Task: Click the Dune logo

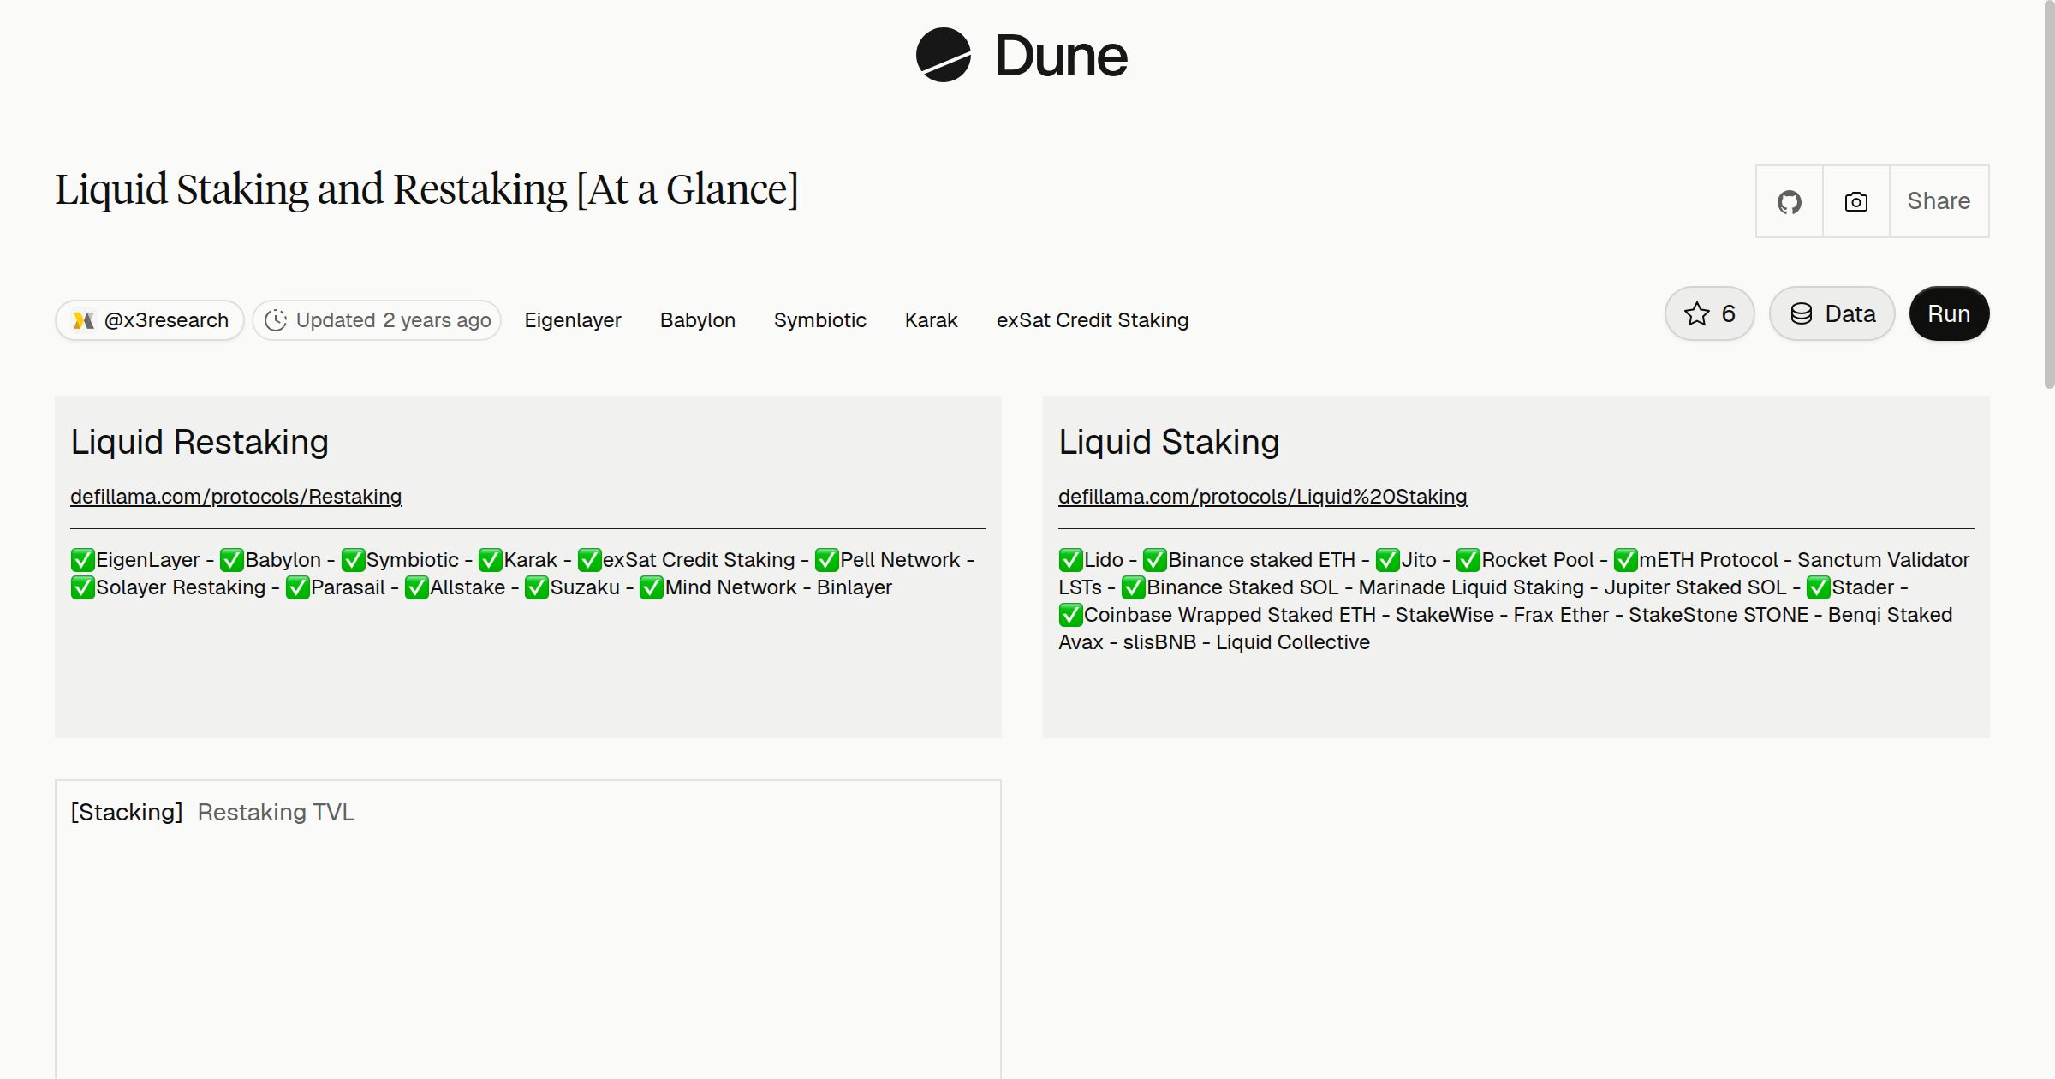Action: (x=1022, y=56)
